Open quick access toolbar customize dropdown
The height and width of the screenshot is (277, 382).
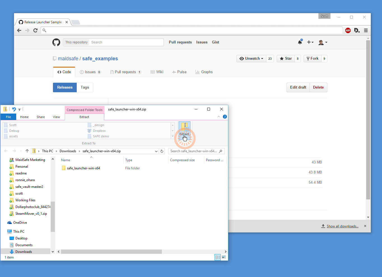19,109
